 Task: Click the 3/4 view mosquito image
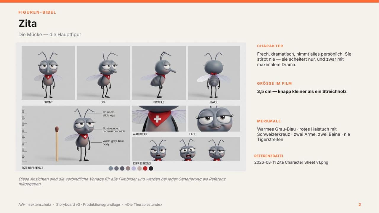(x=103, y=73)
